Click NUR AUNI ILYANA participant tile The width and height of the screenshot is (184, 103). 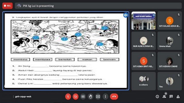tap(143, 41)
